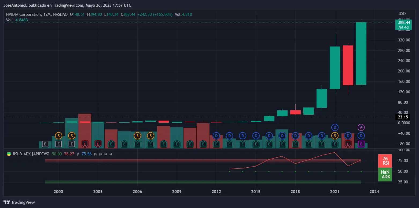Select the orange S split badge near 2000
Image resolution: width=419 pixels, height=208 pixels.
click(x=58, y=136)
